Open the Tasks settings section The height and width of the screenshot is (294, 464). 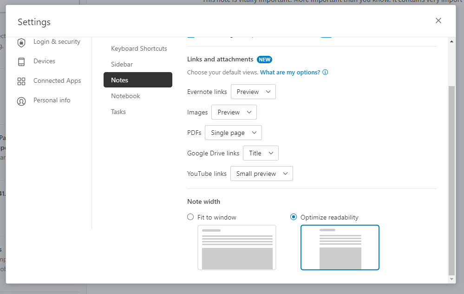118,112
